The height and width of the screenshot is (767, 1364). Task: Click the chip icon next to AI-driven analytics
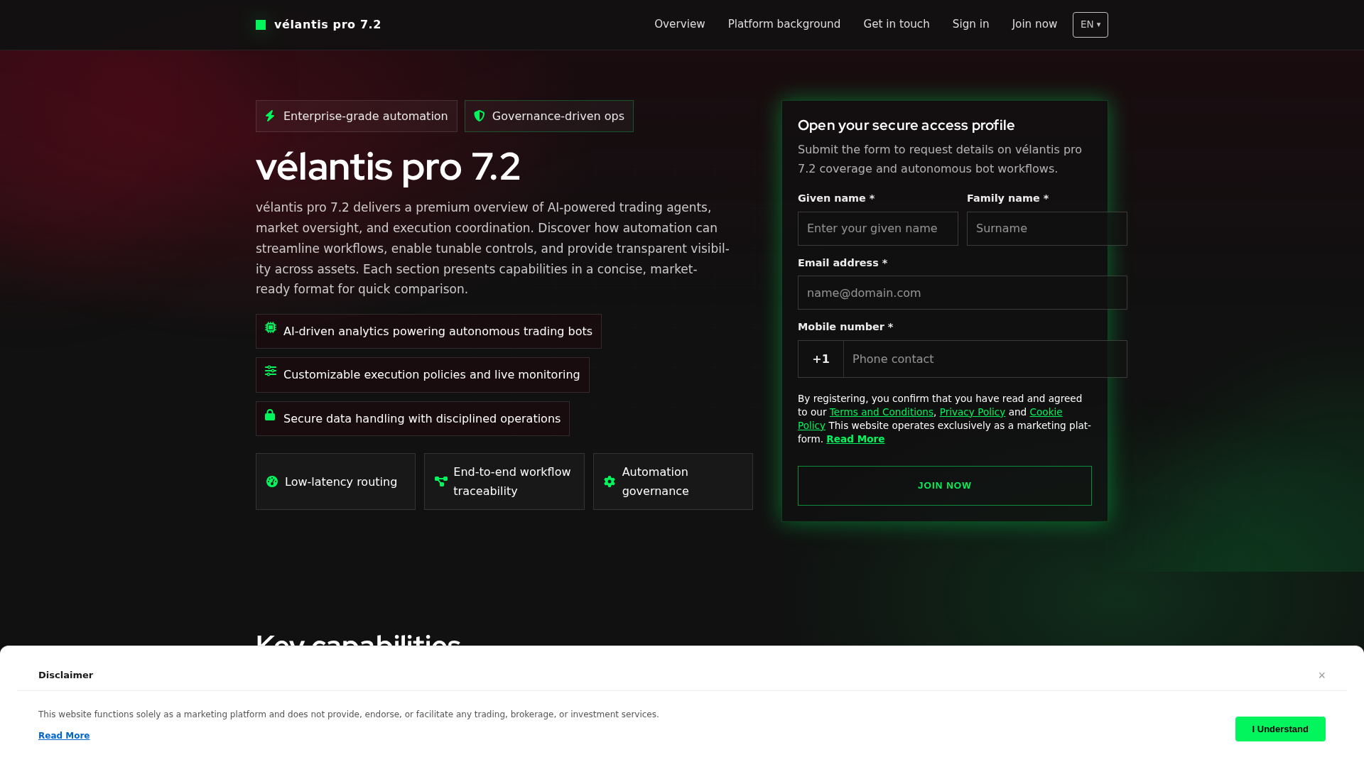pyautogui.click(x=271, y=327)
